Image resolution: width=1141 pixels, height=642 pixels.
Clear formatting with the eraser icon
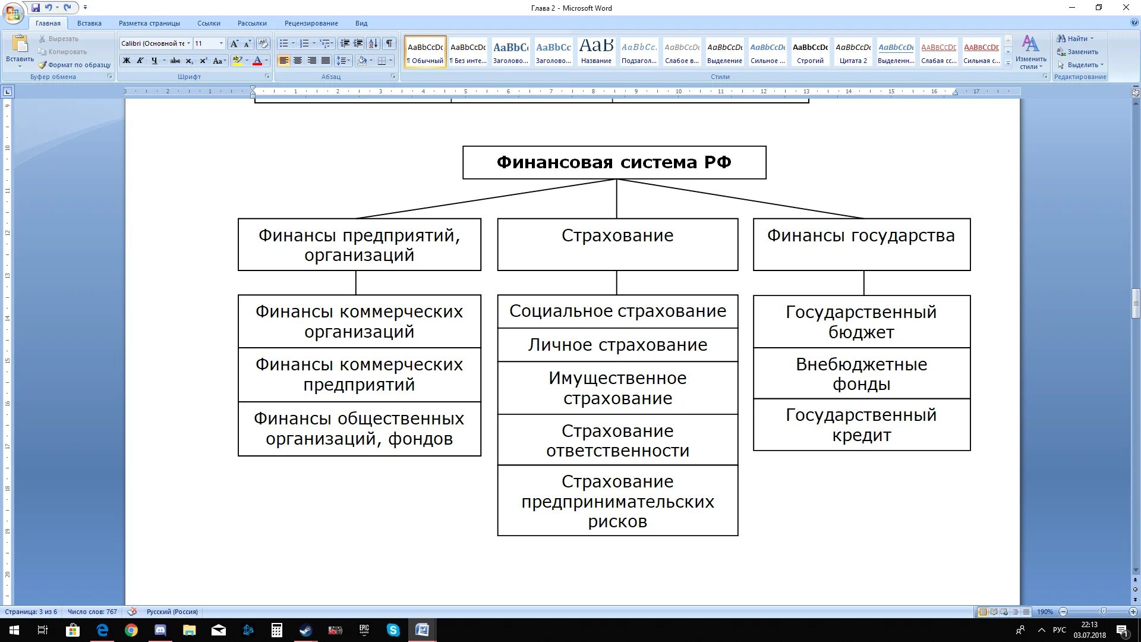coord(263,43)
